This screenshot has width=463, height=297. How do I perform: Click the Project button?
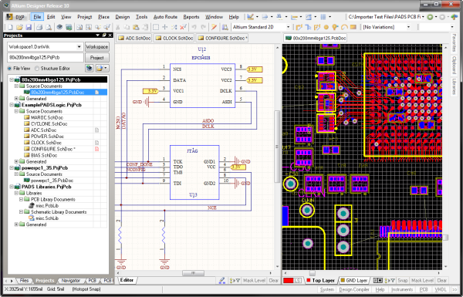(97, 58)
